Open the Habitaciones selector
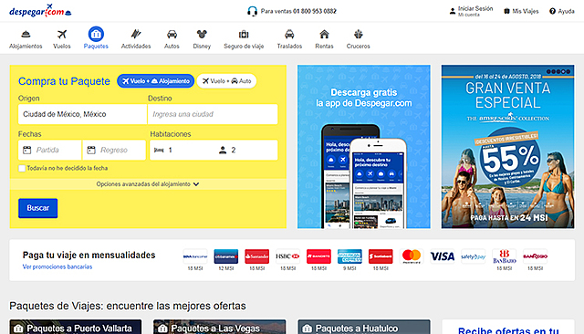Screen dimensions: 584x334 click(x=214, y=150)
